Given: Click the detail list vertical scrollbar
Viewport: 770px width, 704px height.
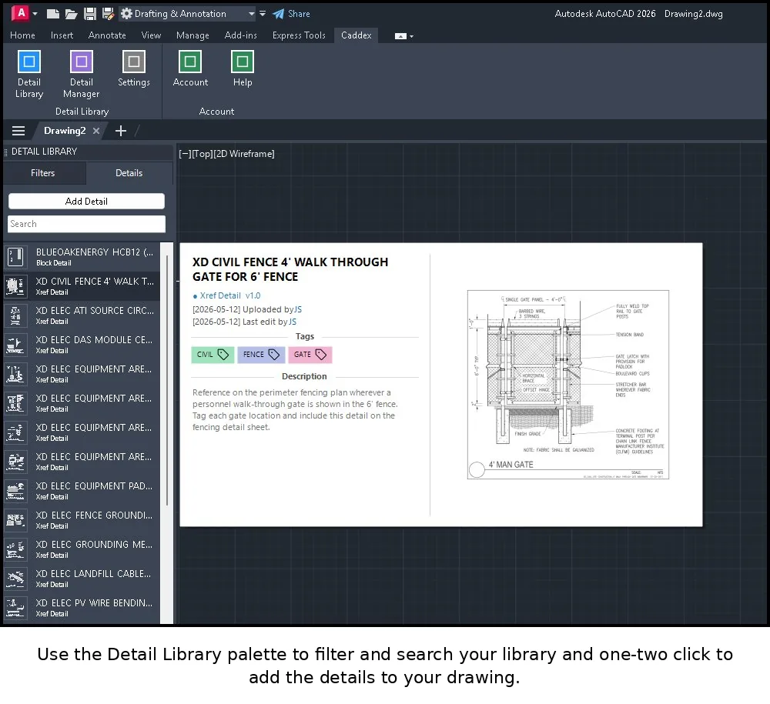Looking at the screenshot, I should 167,380.
